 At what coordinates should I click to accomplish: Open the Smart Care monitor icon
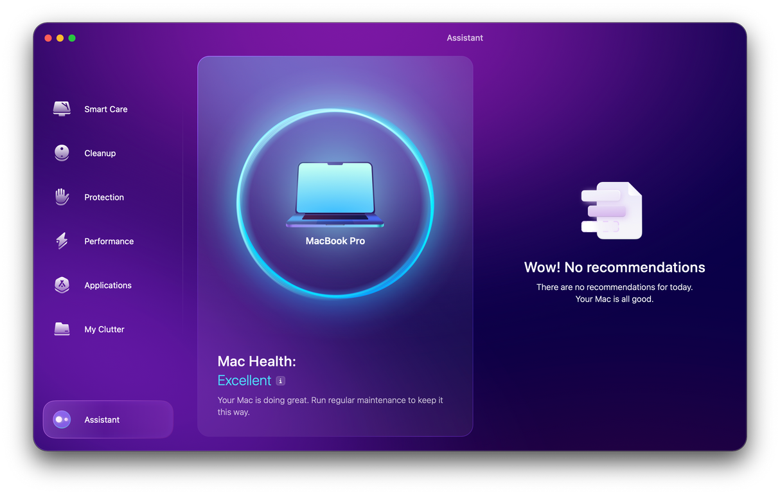pos(62,109)
